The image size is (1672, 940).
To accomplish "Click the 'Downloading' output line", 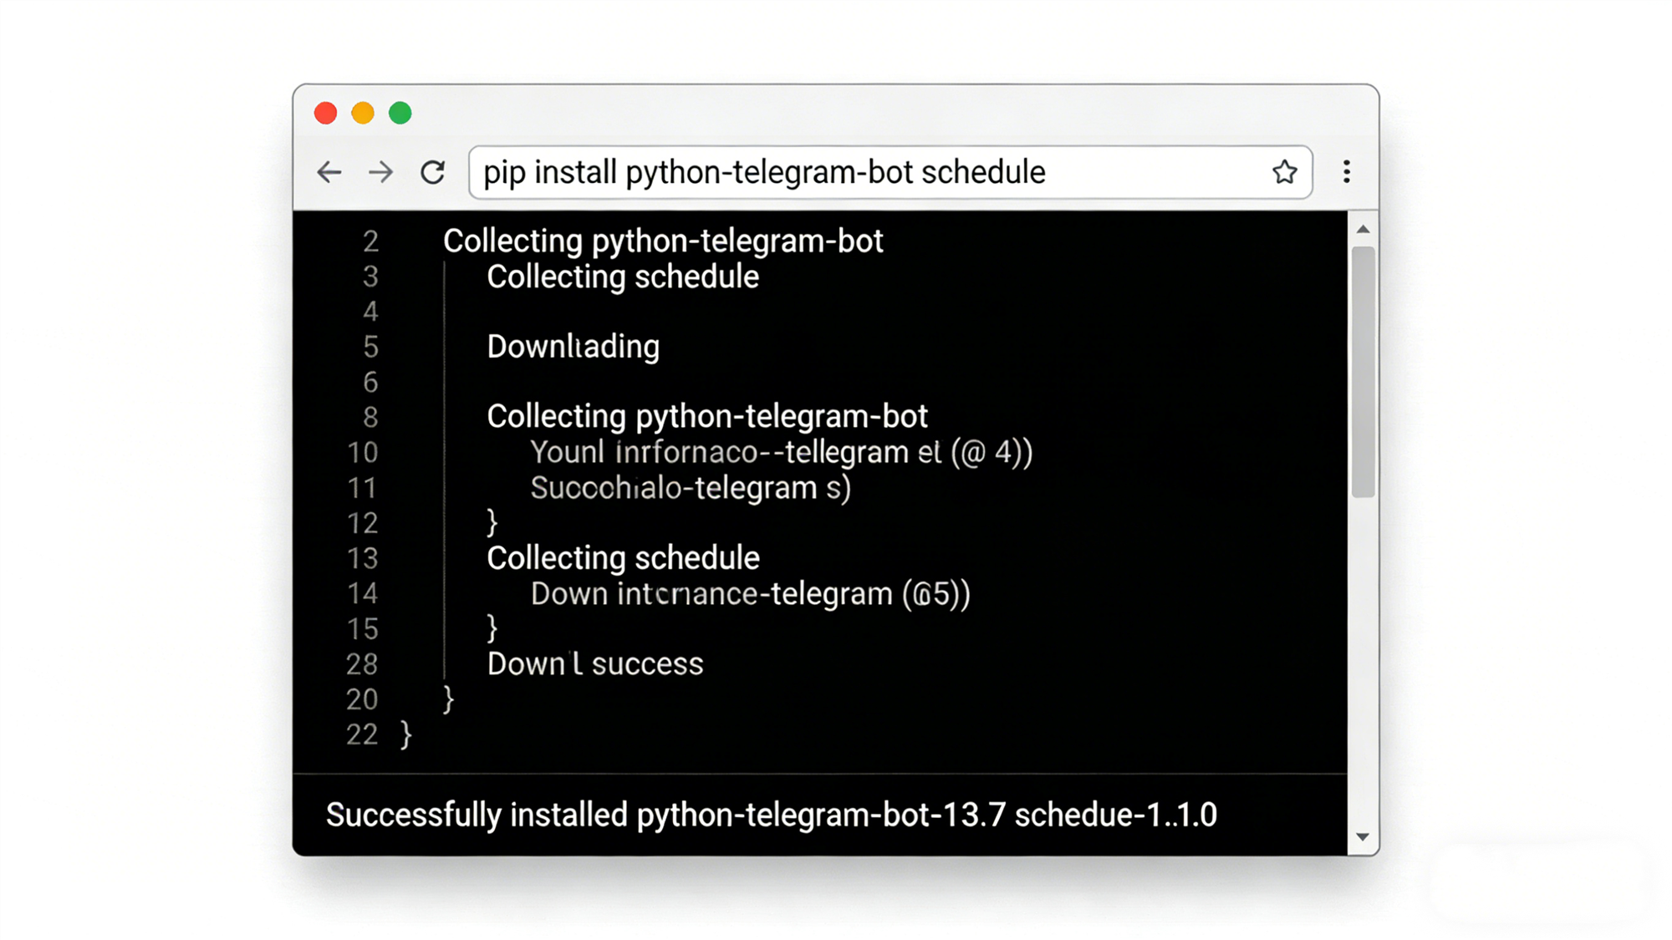I will point(573,346).
